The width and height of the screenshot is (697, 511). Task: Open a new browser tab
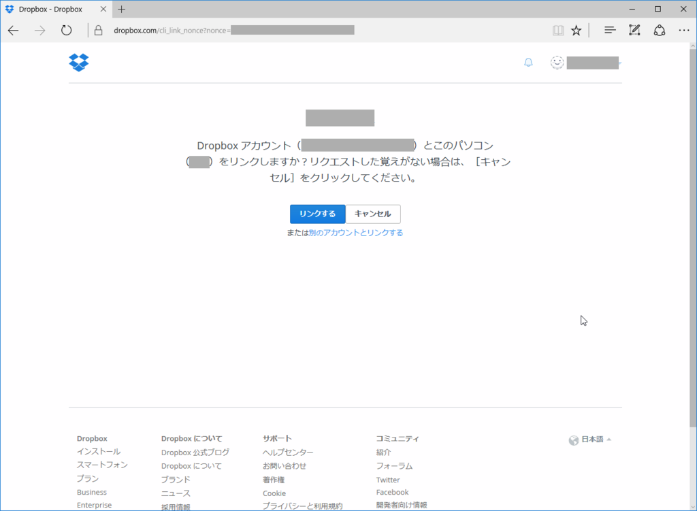click(121, 9)
